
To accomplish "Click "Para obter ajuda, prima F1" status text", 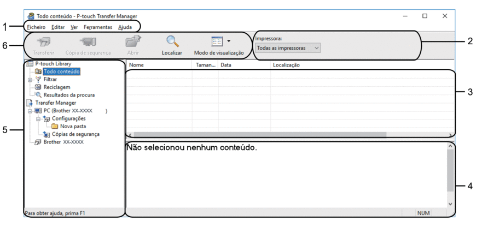I will 54,213.
